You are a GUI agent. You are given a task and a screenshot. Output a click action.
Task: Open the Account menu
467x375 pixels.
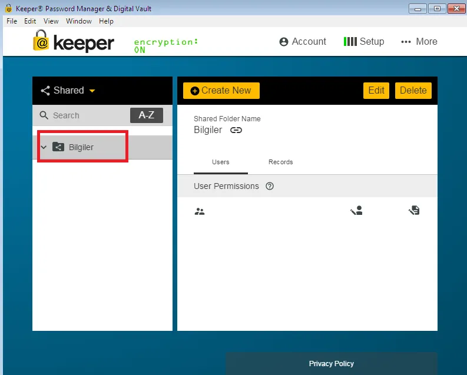(x=303, y=41)
